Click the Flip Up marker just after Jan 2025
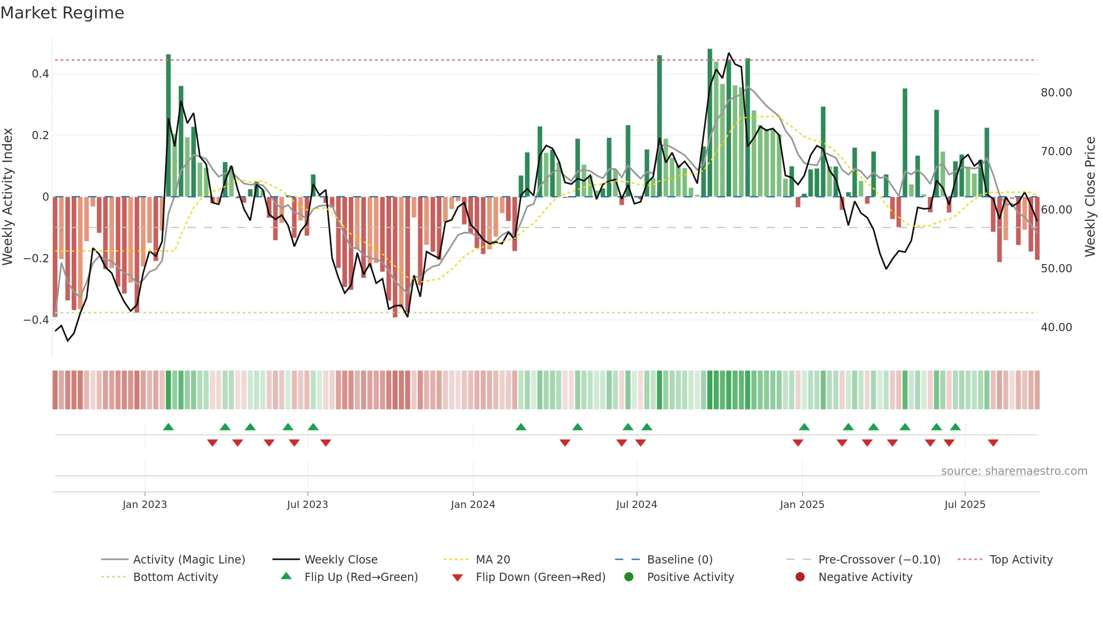The height and width of the screenshot is (620, 1103). click(804, 427)
